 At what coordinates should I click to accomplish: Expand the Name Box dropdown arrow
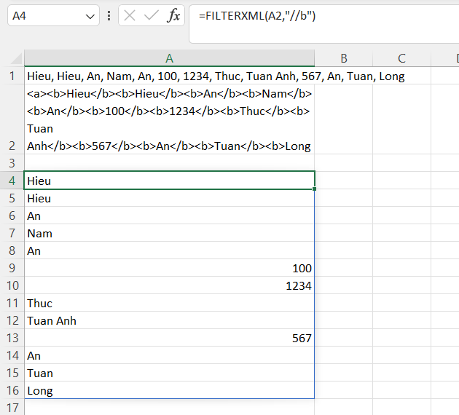(x=90, y=16)
